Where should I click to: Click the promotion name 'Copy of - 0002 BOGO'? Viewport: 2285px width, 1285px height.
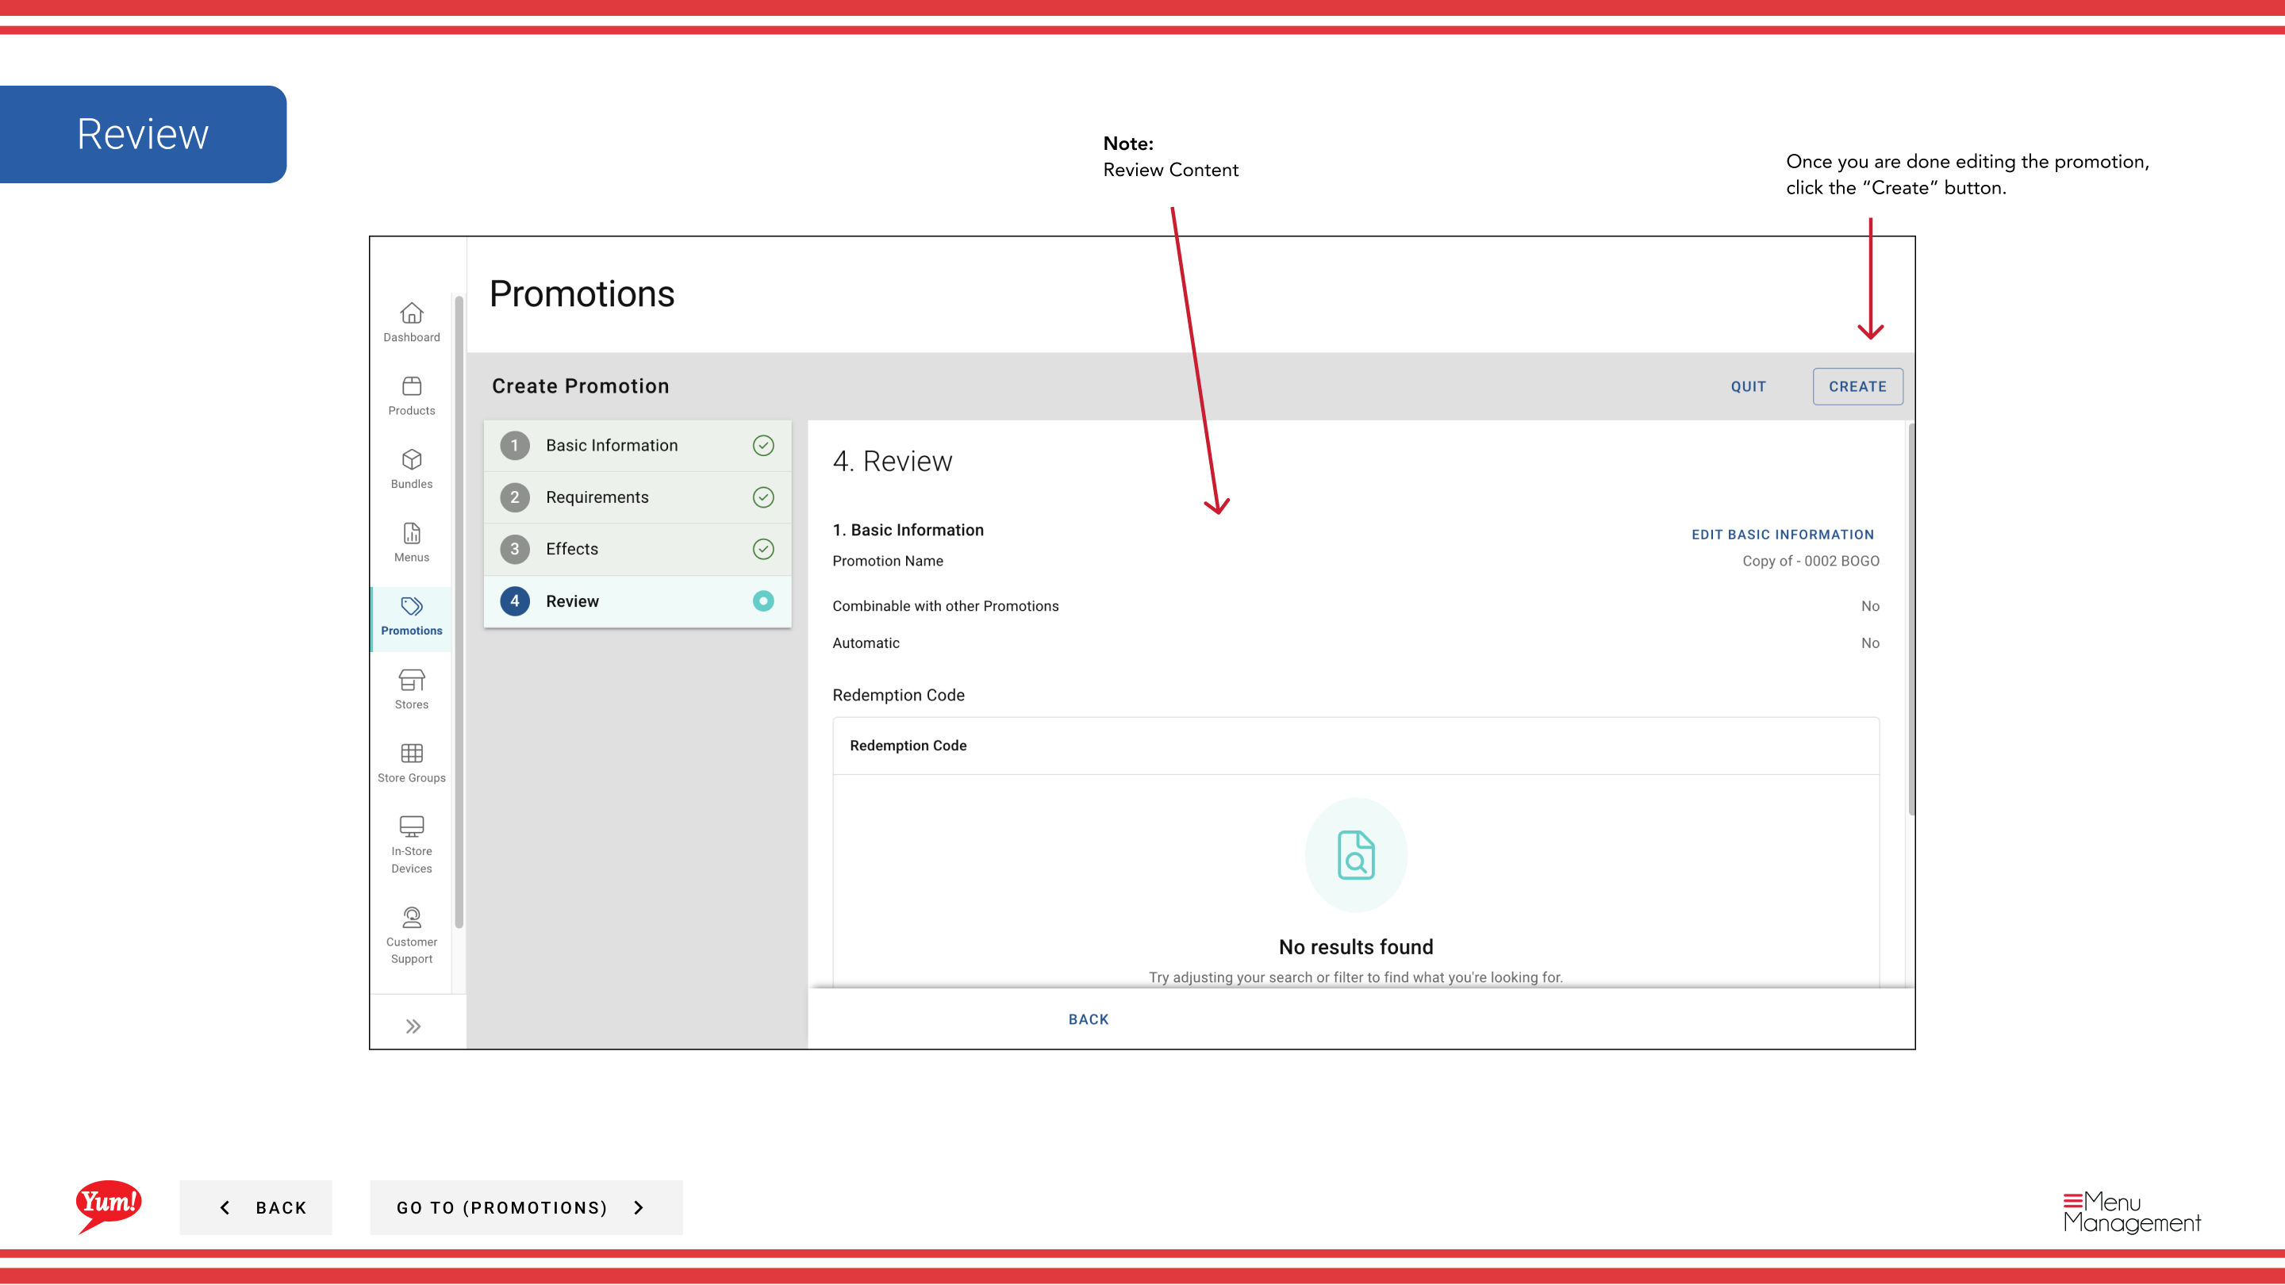[x=1811, y=562]
